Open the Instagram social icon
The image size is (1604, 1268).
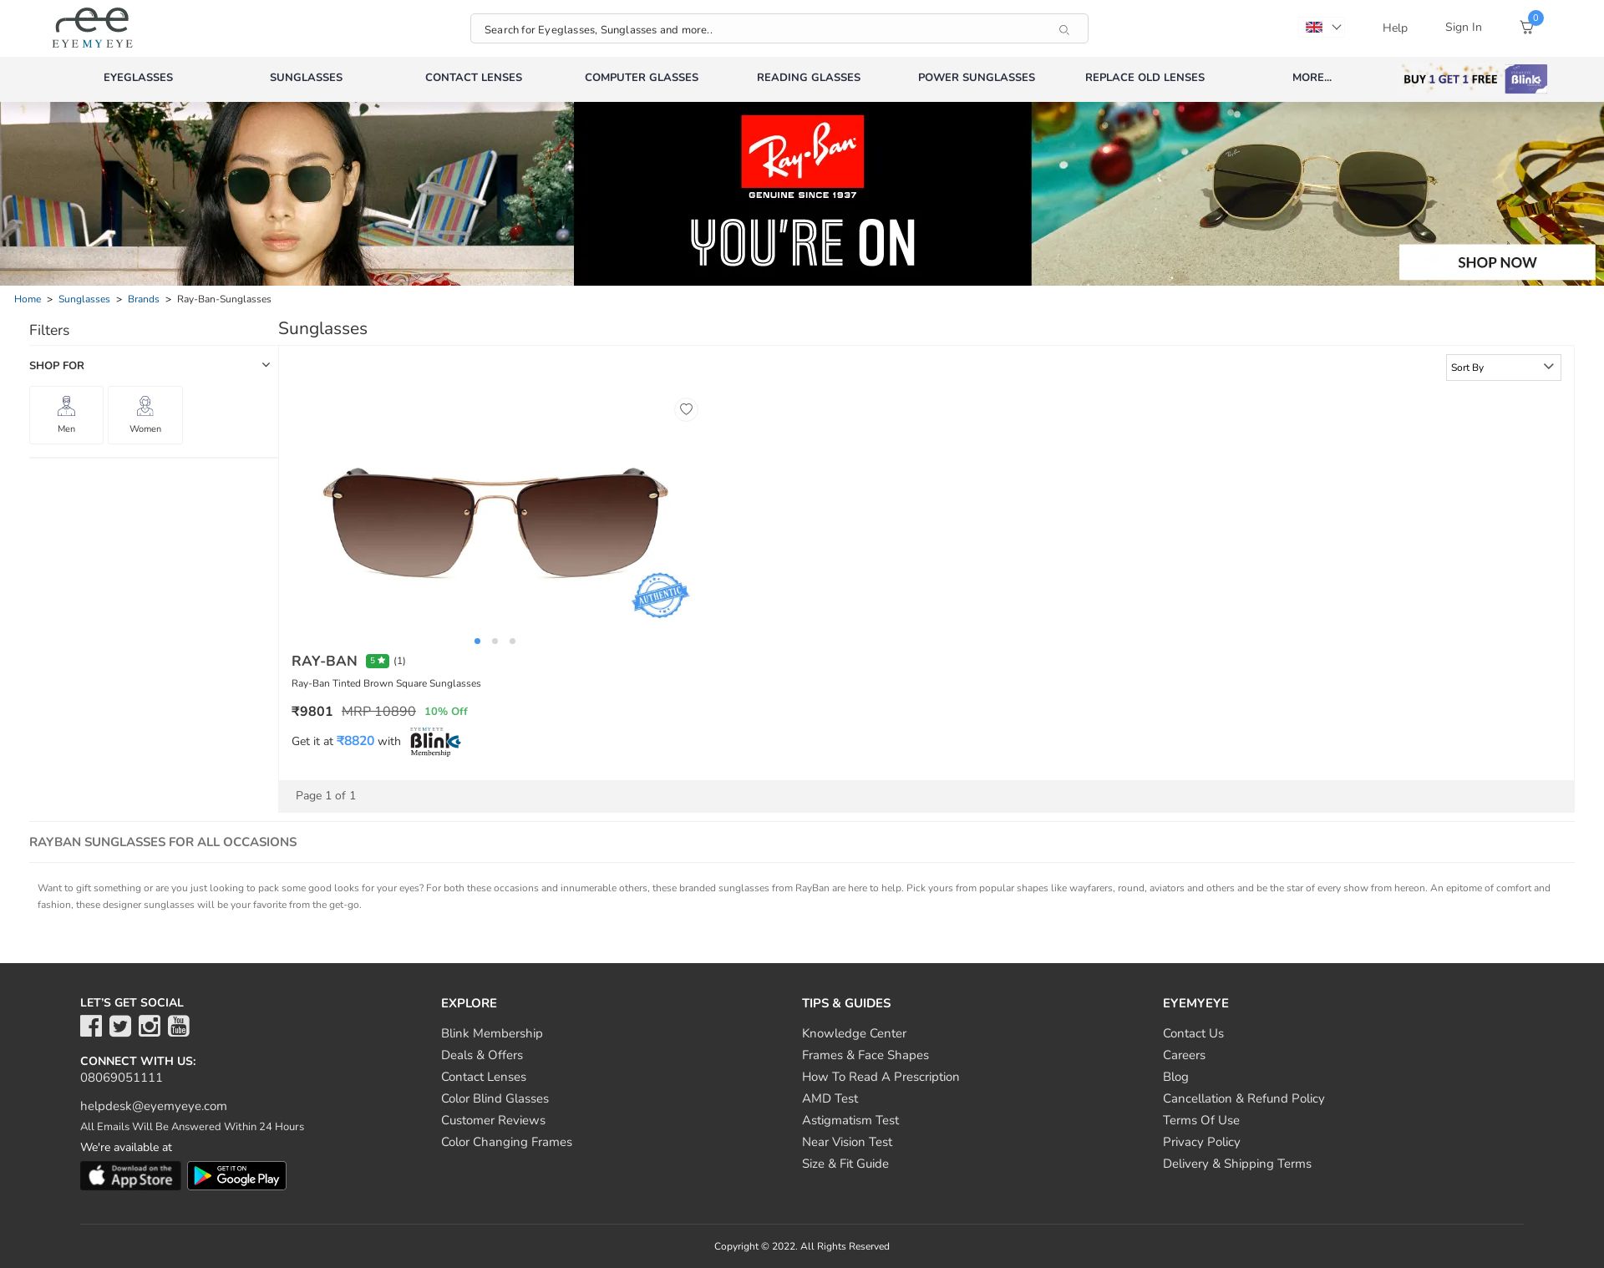[150, 1026]
